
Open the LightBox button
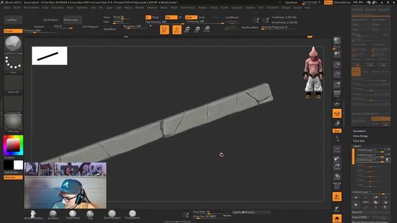pos(13,20)
